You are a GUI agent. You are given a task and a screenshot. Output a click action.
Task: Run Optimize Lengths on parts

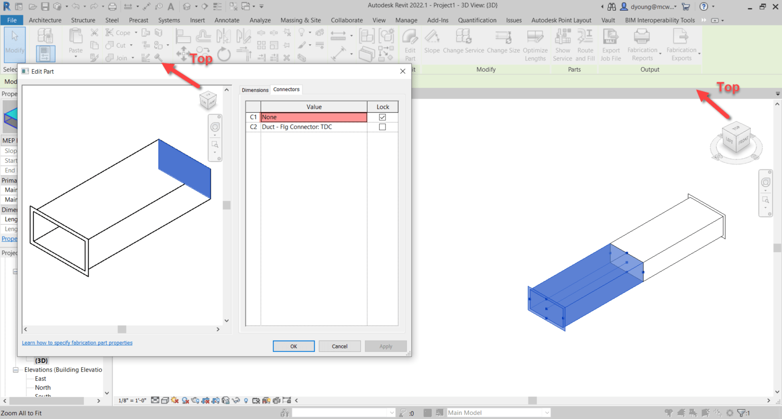(x=535, y=43)
